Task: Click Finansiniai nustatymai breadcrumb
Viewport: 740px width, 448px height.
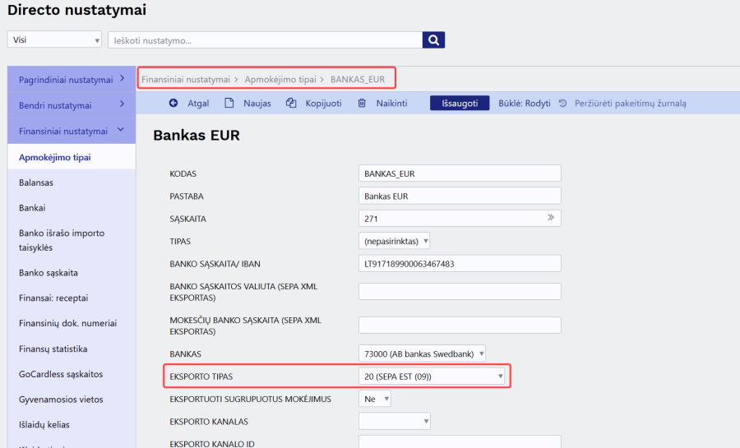Action: (x=186, y=79)
